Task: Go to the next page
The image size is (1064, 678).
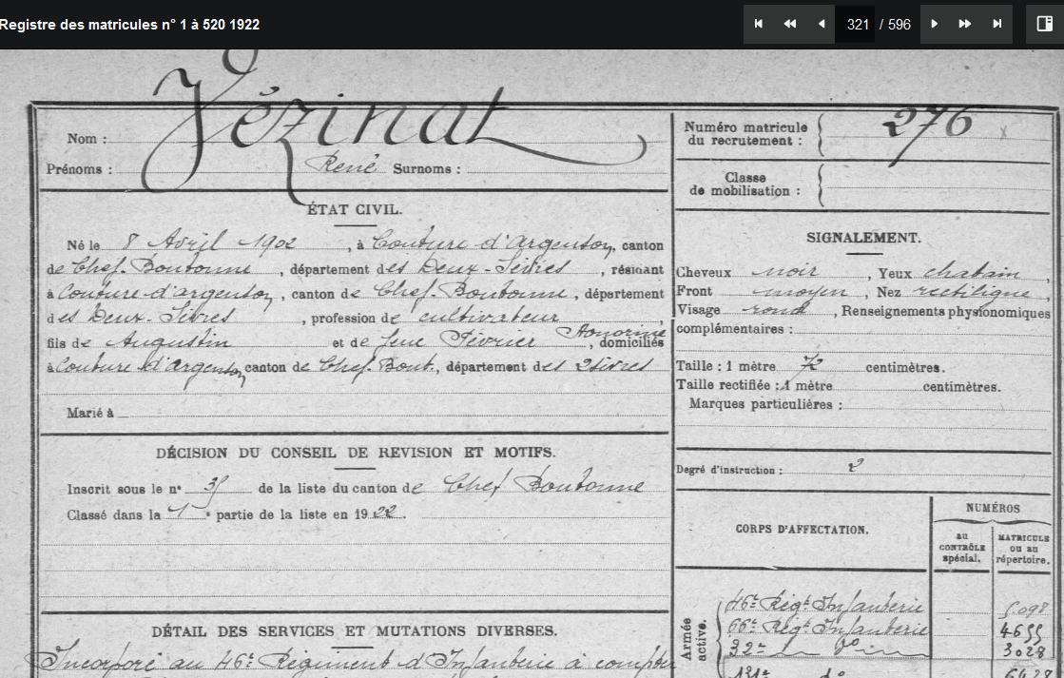Action: (x=934, y=24)
